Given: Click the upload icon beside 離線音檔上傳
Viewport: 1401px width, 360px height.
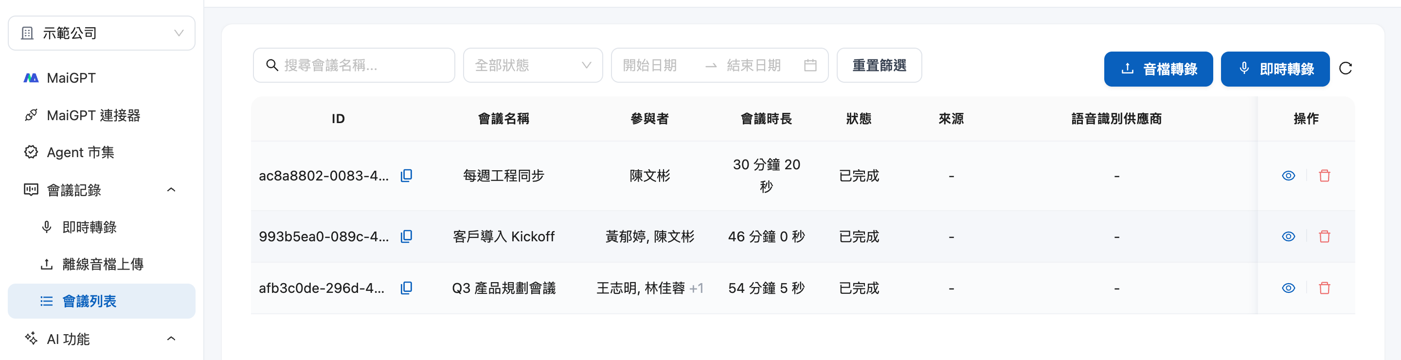Looking at the screenshot, I should 47,264.
